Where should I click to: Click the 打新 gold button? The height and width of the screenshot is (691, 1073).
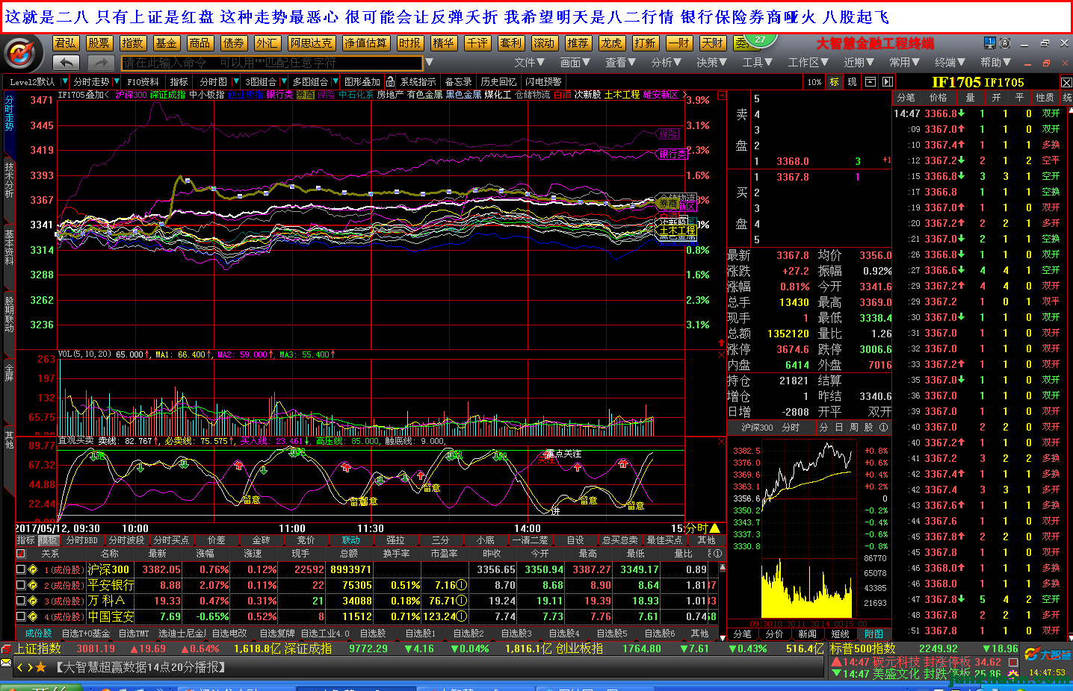[x=645, y=43]
